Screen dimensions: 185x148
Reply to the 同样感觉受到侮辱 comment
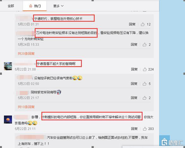pyautogui.click(x=134, y=98)
